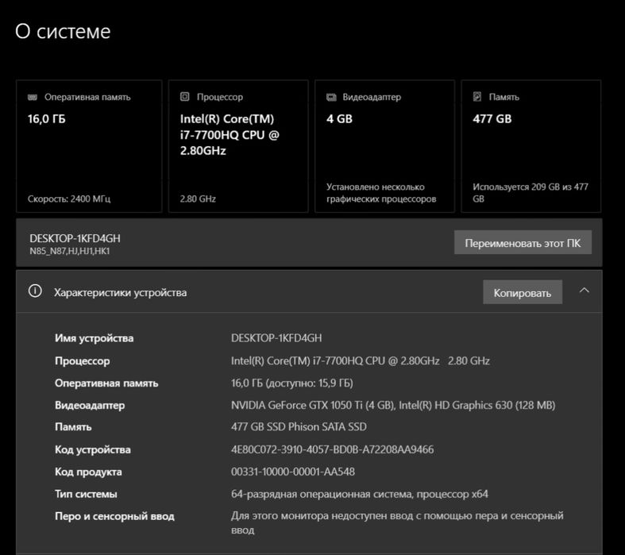The image size is (625, 555).
Task: Click the Для этого монитора недоступен ввод text
Action: coord(397,522)
